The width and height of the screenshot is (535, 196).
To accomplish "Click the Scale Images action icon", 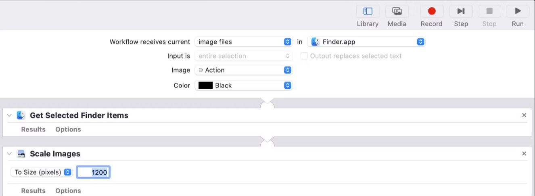I will pos(21,154).
